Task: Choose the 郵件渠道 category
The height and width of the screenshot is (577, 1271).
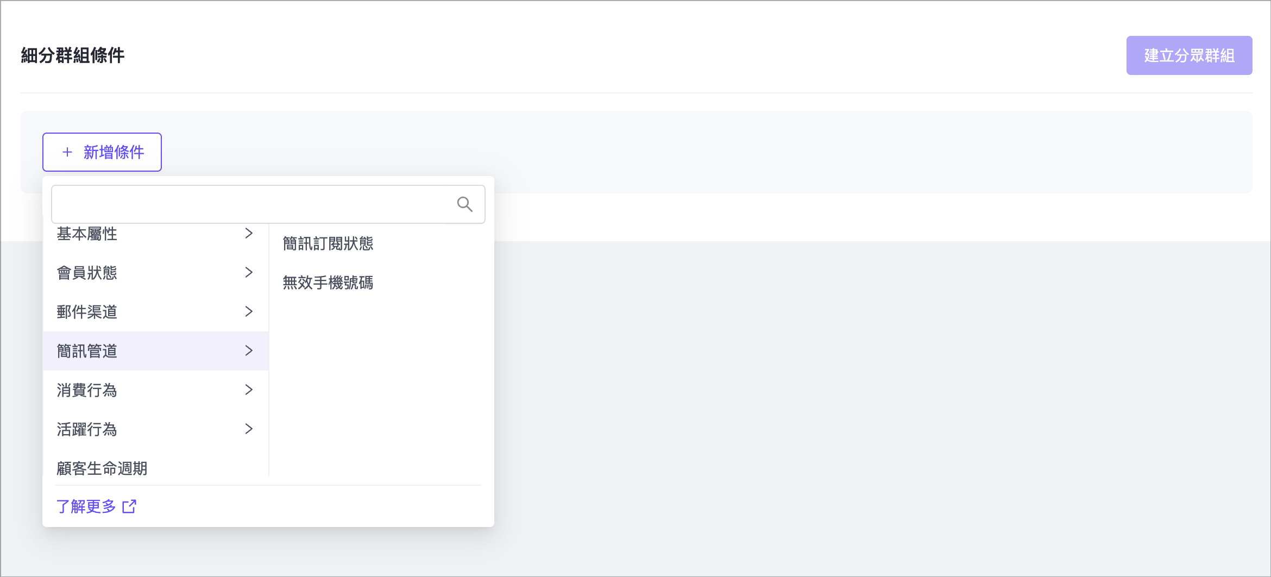Action: (x=87, y=312)
